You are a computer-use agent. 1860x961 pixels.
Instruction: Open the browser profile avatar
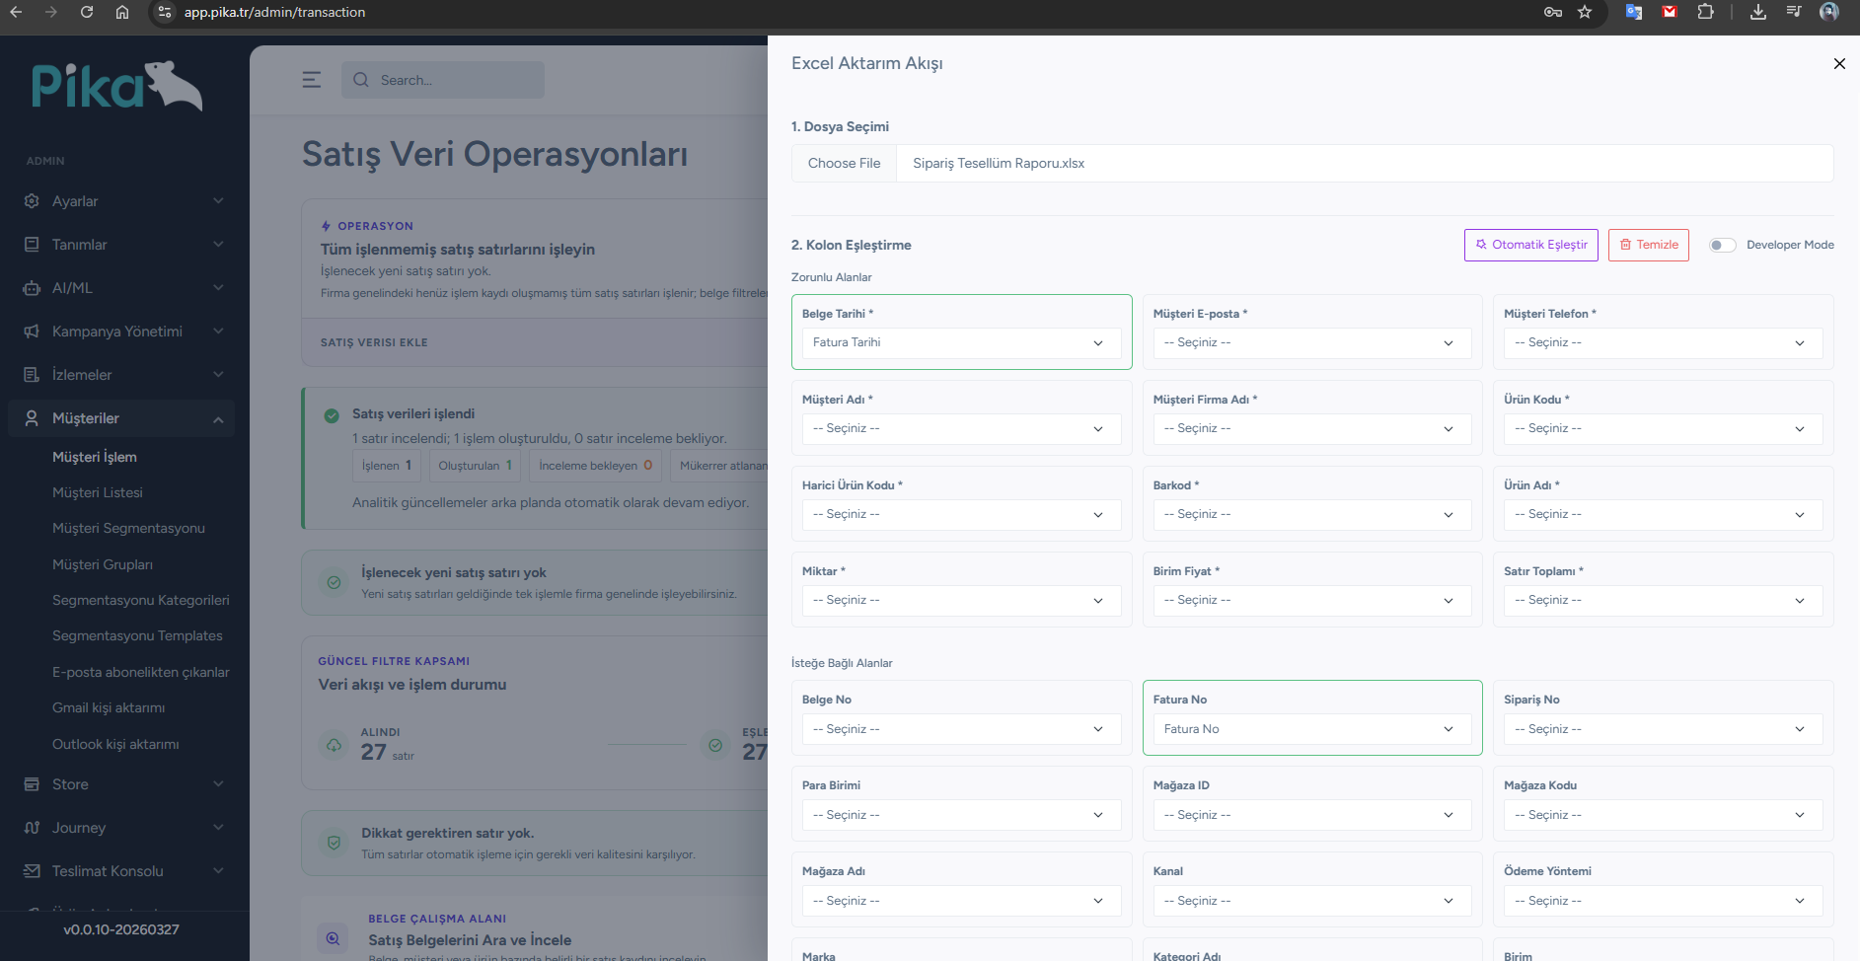pos(1829,12)
